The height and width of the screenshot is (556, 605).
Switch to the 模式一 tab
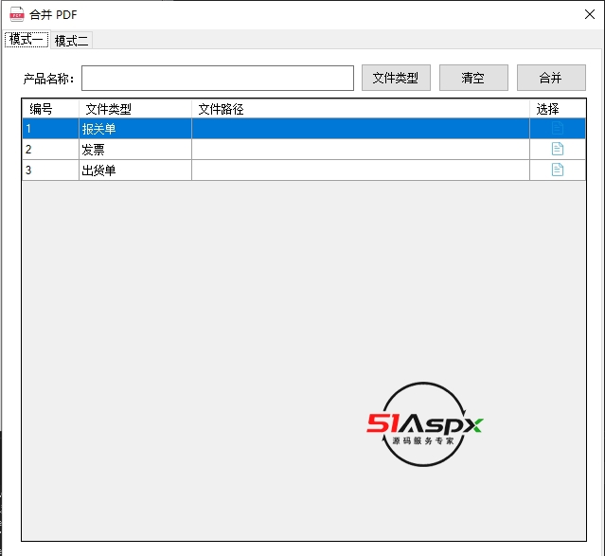click(27, 40)
